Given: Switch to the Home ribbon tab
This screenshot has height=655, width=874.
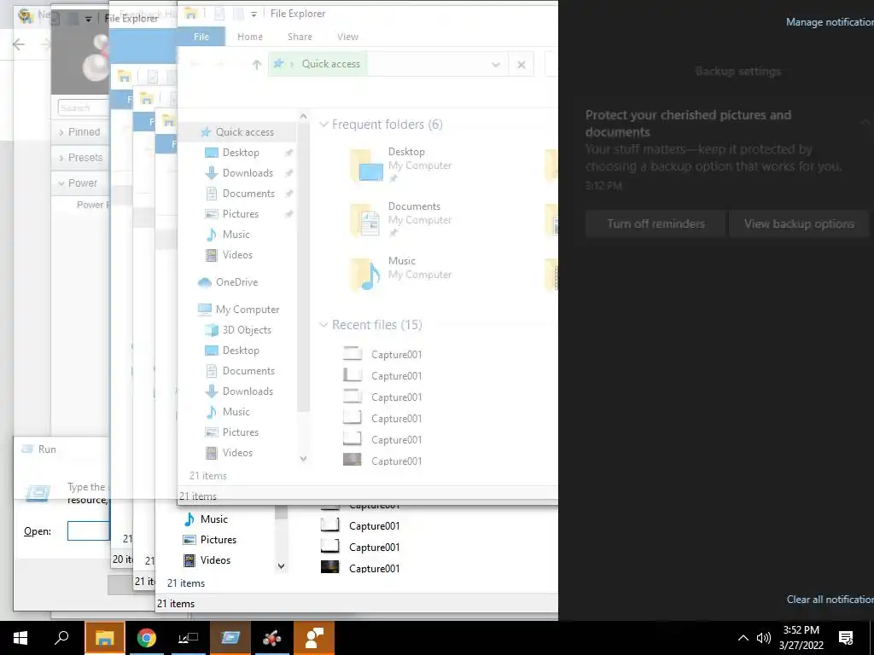Looking at the screenshot, I should point(250,37).
